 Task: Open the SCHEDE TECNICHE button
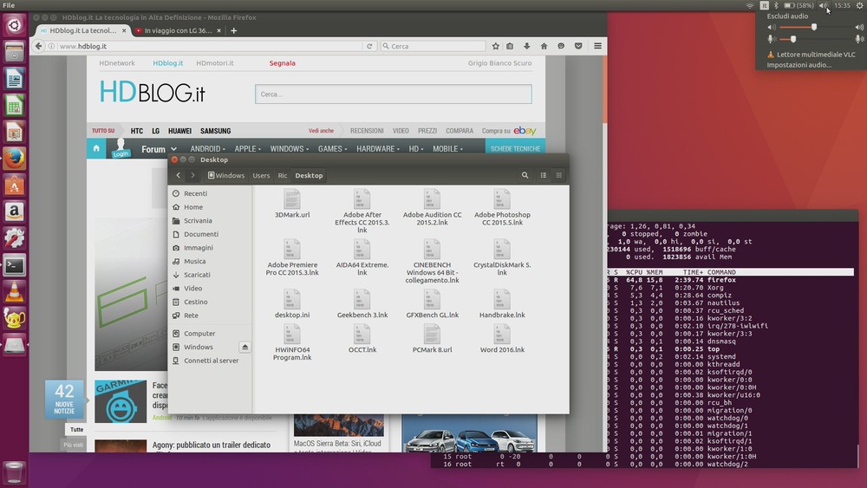tap(515, 149)
